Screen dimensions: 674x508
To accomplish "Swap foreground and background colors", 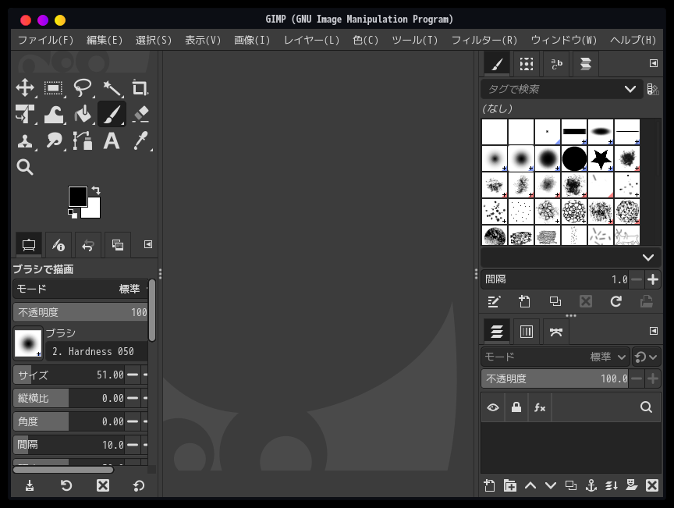I will (x=96, y=190).
